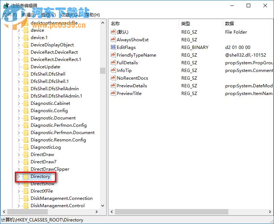Viewport: 274px width, 224px height.
Task: Open the 查看(V) menu
Action: pos(49,15)
